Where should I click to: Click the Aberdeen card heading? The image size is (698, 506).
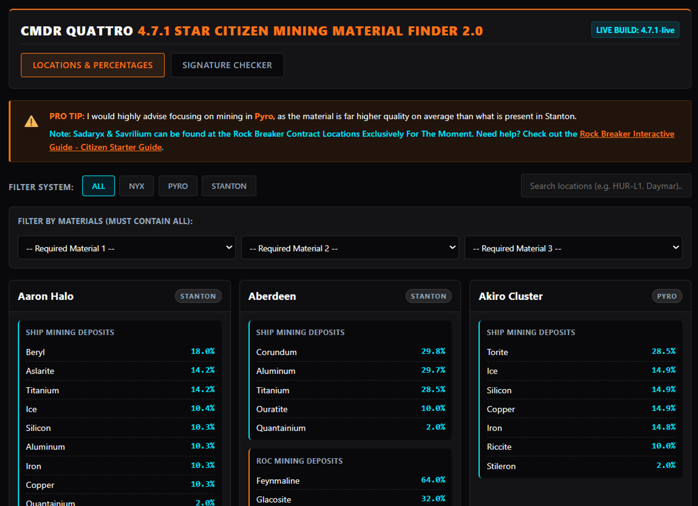(272, 296)
